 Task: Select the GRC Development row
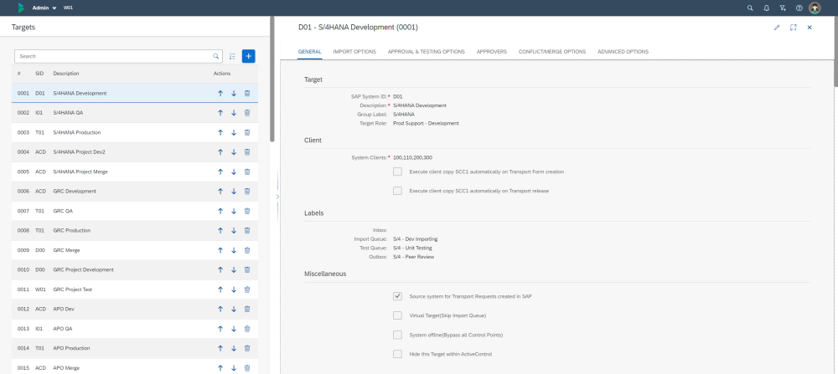pos(135,191)
